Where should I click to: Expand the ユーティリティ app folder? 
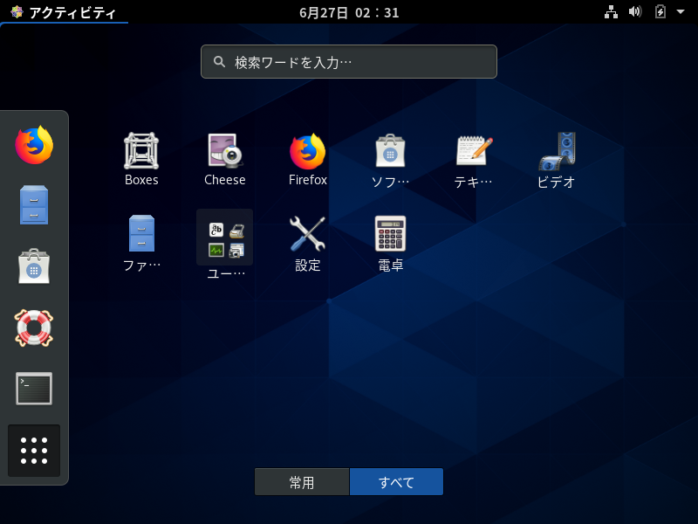pos(224,234)
